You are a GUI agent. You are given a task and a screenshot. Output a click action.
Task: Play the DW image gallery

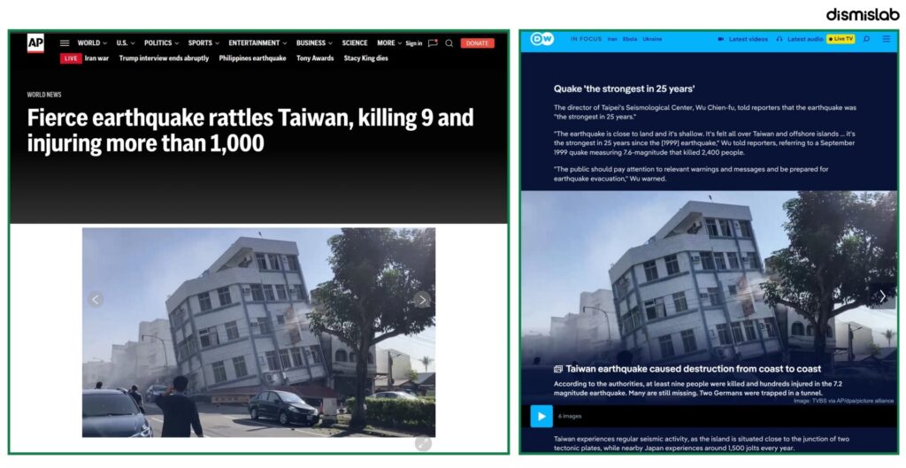[541, 416]
